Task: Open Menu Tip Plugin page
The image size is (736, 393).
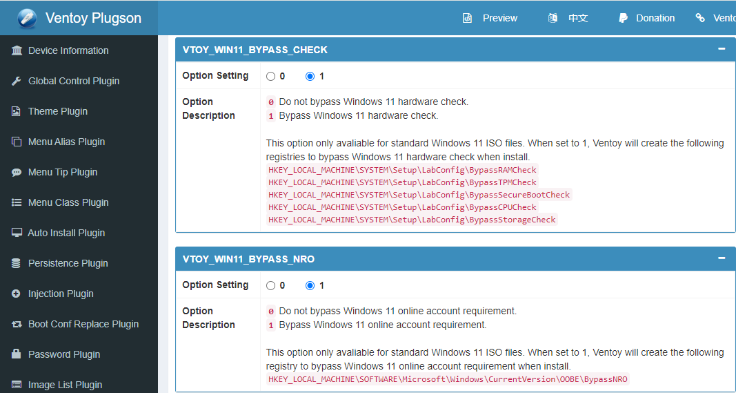Action: click(63, 172)
